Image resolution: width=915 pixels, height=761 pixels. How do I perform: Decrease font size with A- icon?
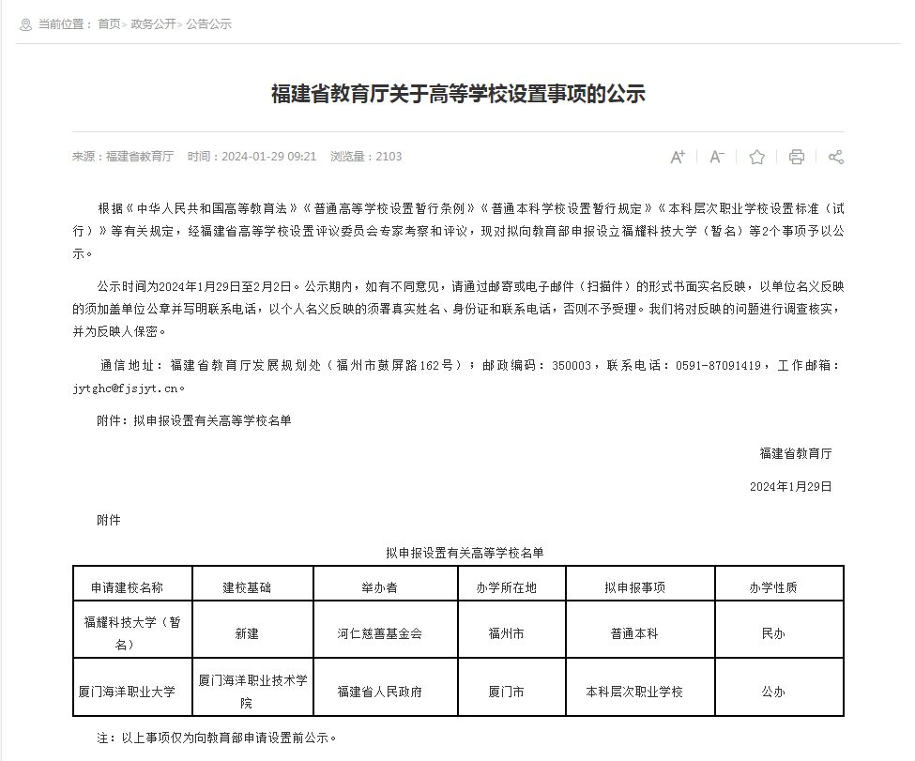point(717,157)
